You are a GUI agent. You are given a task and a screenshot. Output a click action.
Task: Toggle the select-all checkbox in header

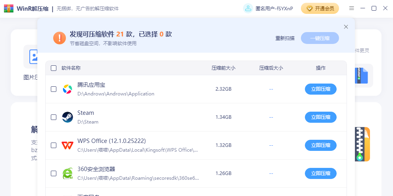pyautogui.click(x=54, y=68)
